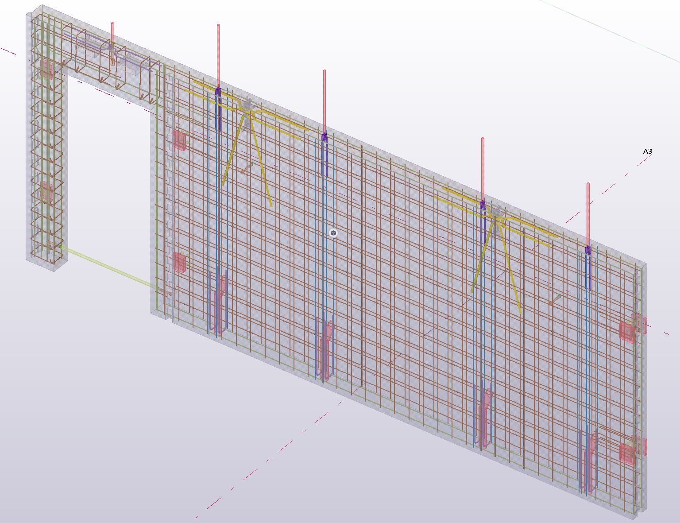Click the lower pink embed on the left column

pos(46,193)
